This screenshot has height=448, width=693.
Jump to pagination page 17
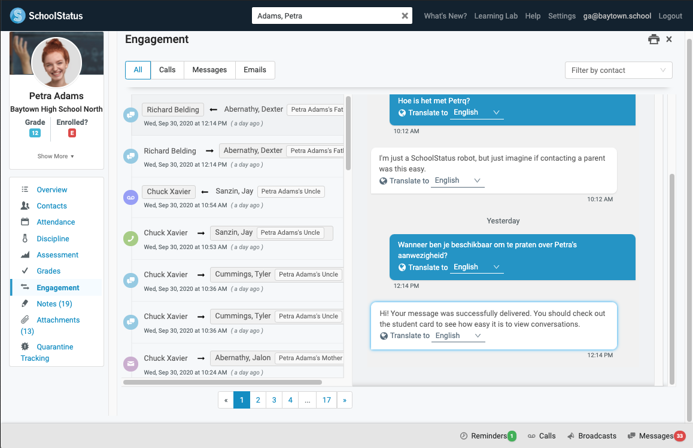(x=327, y=400)
